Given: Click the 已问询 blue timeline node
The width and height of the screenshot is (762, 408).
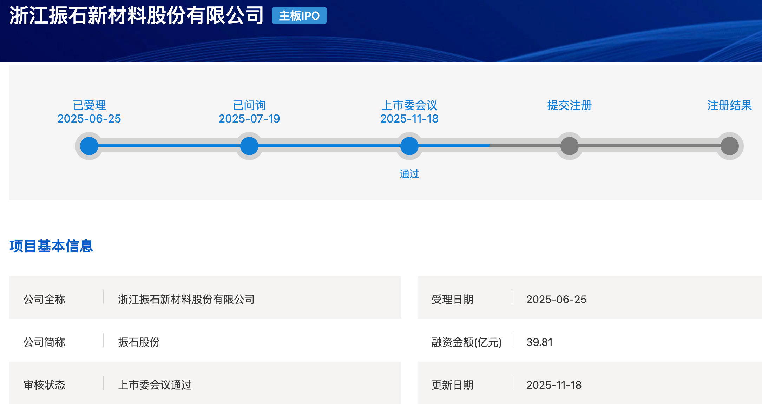Looking at the screenshot, I should pos(249,146).
